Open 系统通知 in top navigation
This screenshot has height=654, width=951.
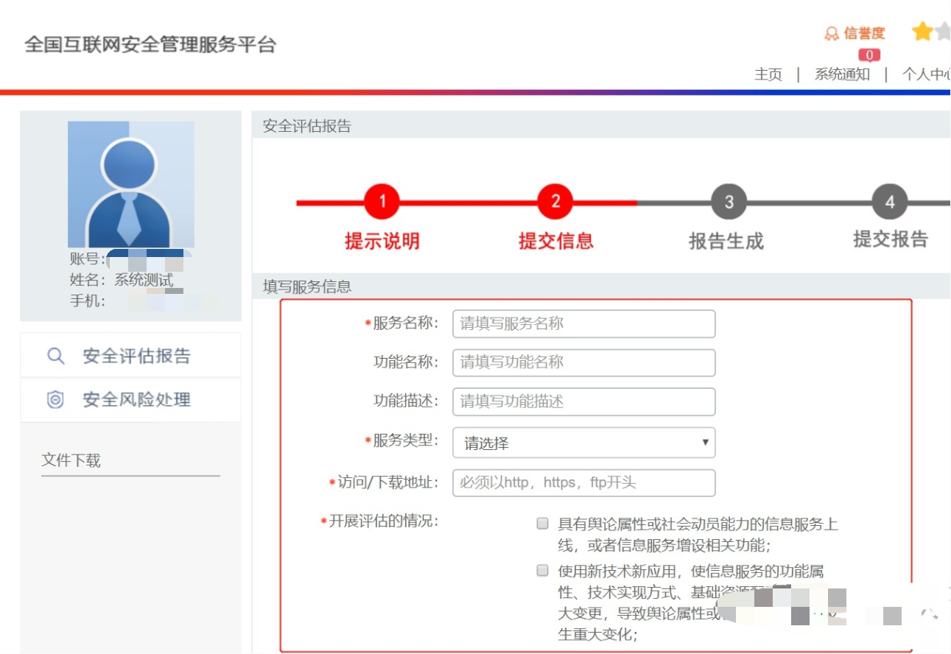842,74
